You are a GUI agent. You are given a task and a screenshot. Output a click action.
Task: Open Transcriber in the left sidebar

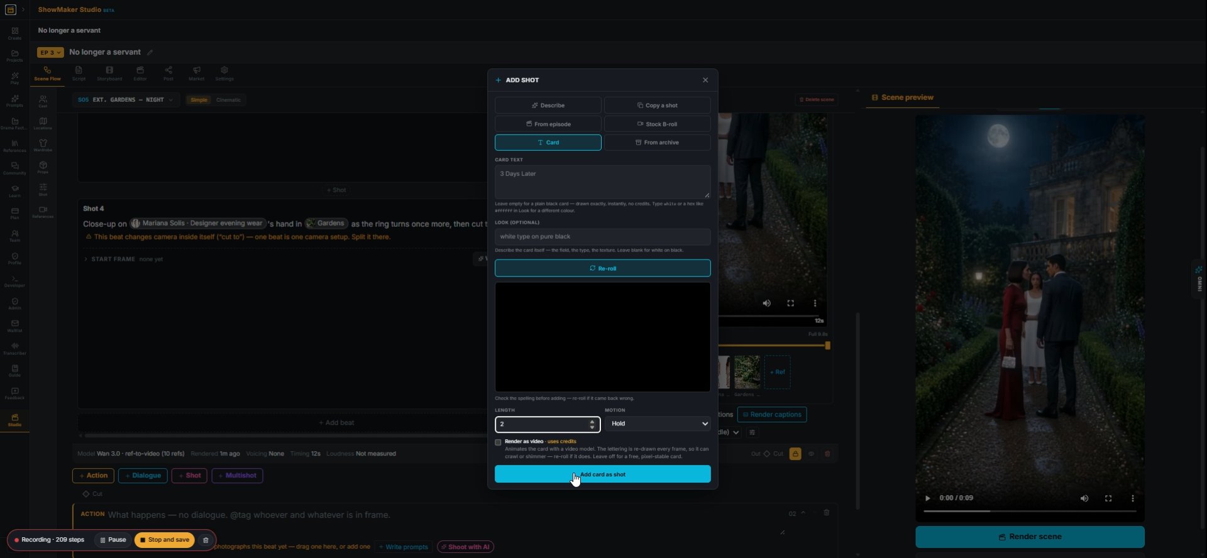point(14,348)
